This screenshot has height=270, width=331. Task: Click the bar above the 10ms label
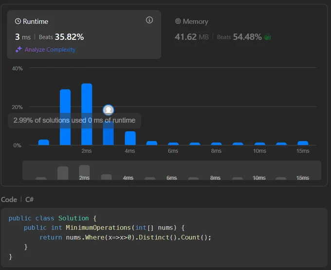(x=260, y=144)
